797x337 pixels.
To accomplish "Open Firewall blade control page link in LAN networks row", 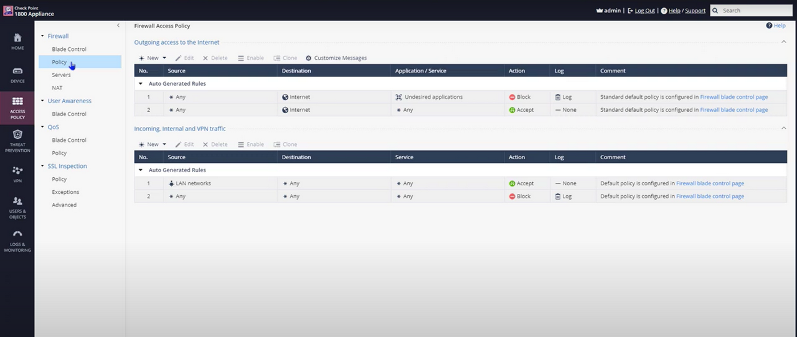I will click(710, 183).
